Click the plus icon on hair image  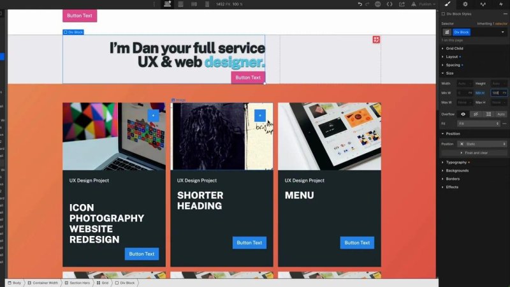point(260,115)
